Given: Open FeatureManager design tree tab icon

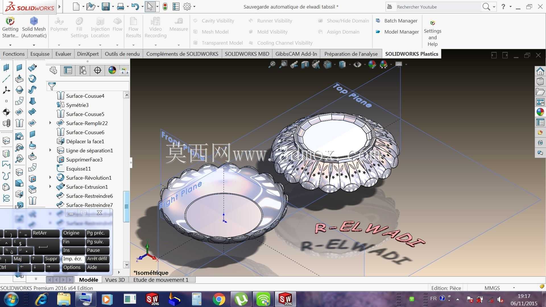Looking at the screenshot, I should click(53, 70).
